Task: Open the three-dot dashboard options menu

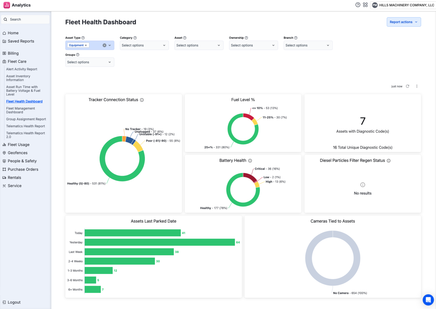Action: point(417,86)
